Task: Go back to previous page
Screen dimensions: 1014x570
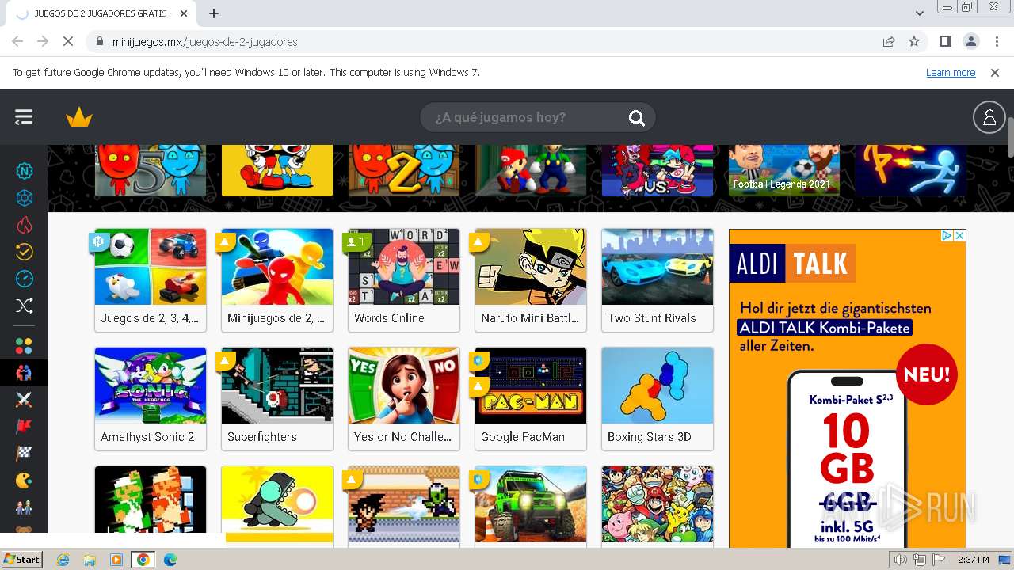Action: click(x=17, y=41)
